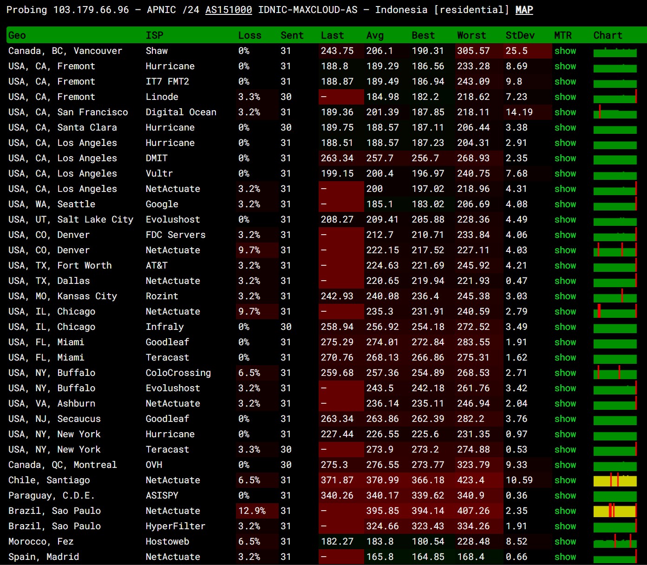Select the 164.85 best latency value
The width and height of the screenshot is (647, 565).
(x=428, y=557)
